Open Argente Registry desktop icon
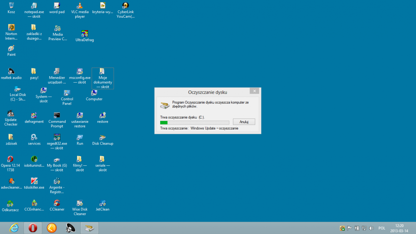 [x=57, y=181]
